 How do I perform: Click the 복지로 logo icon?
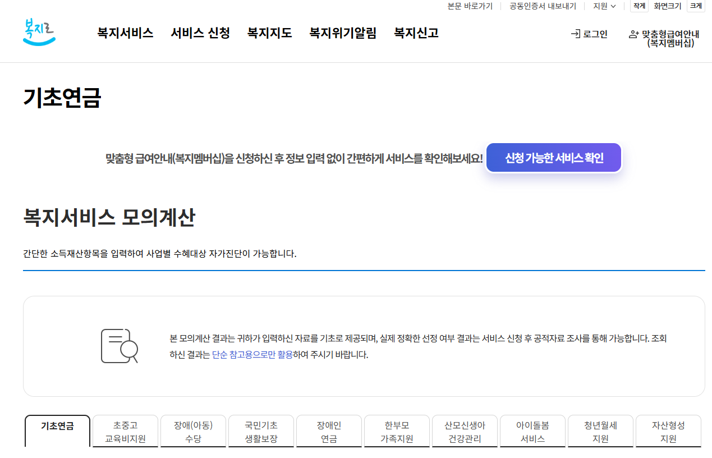[x=39, y=31]
